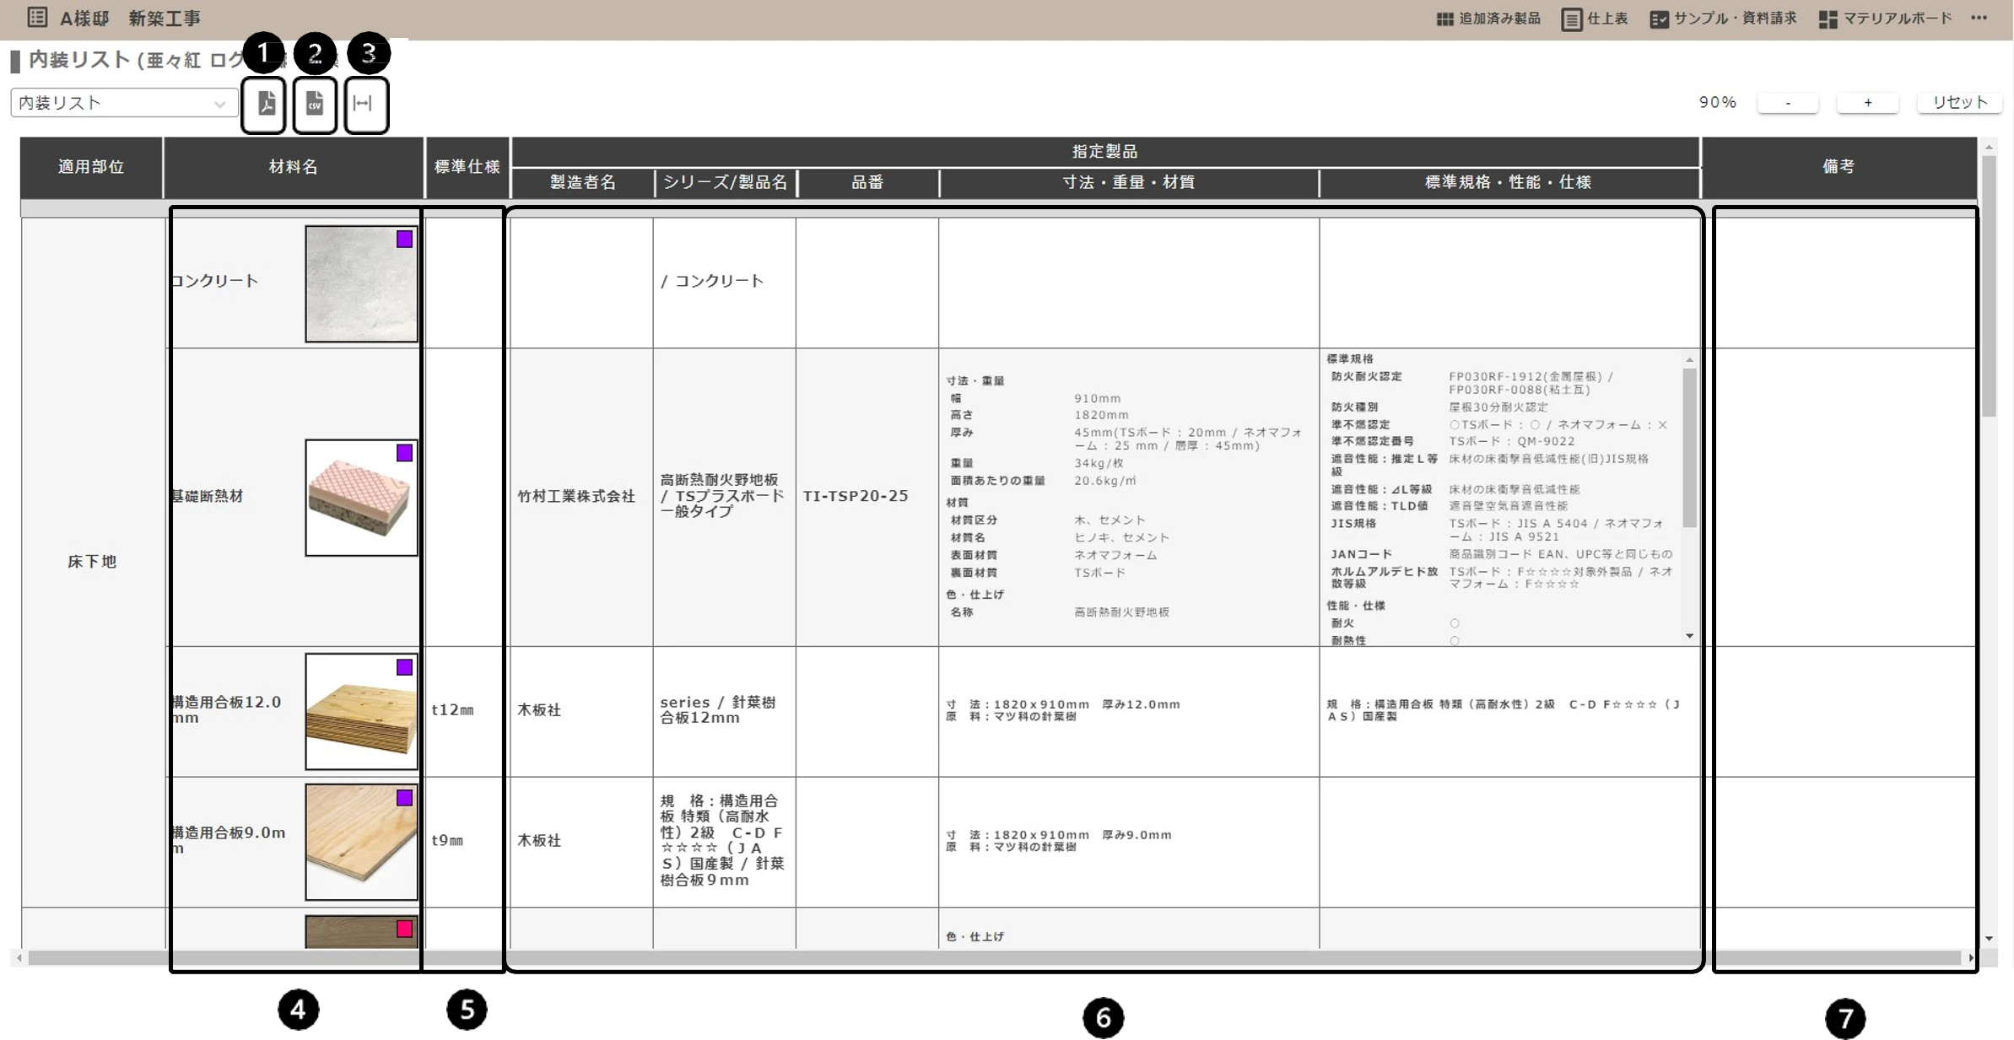2014x1040 pixels.
Task: Click the list icon beside A様邸
Action: coord(37,17)
